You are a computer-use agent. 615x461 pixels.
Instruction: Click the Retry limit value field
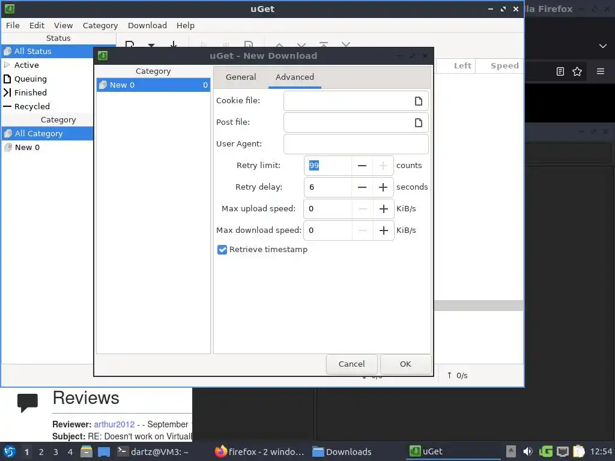(328, 166)
